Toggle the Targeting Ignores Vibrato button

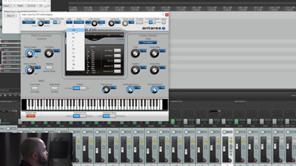49,67
